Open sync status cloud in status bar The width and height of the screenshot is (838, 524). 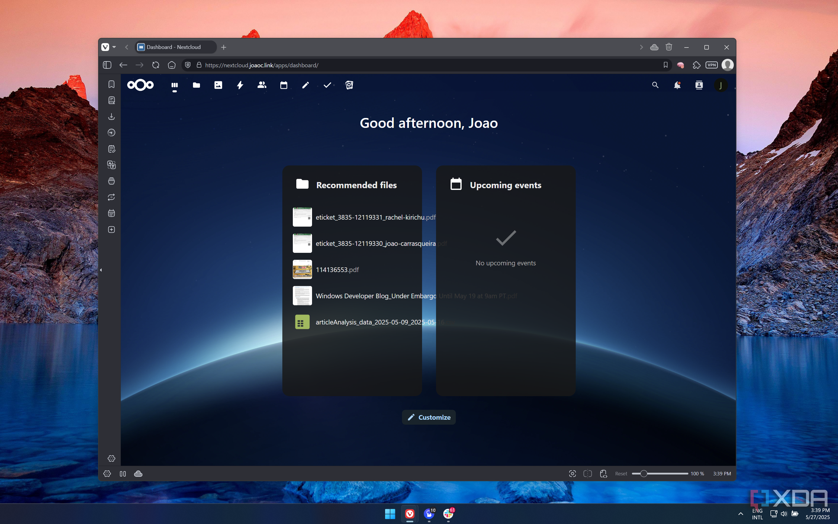click(138, 473)
